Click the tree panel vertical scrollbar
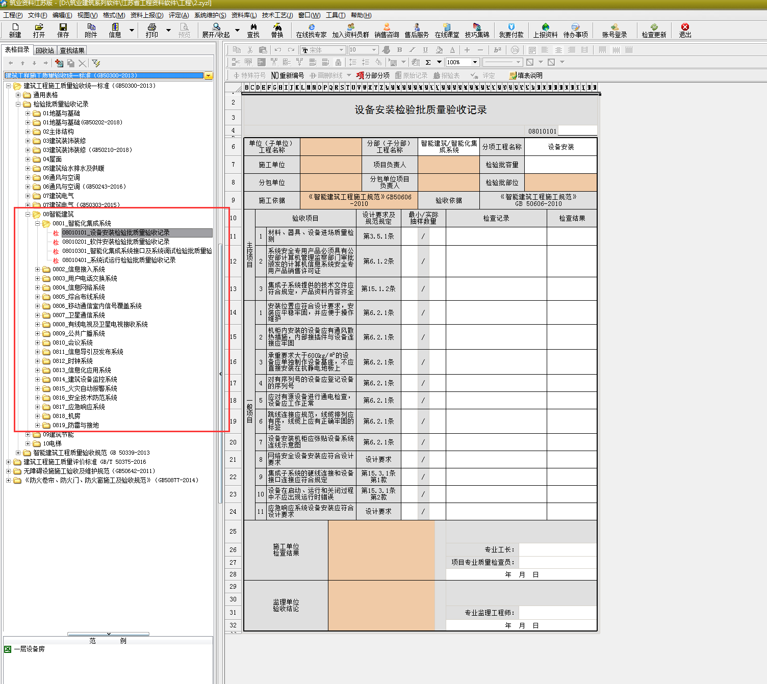Image resolution: width=767 pixels, height=684 pixels. click(x=220, y=373)
